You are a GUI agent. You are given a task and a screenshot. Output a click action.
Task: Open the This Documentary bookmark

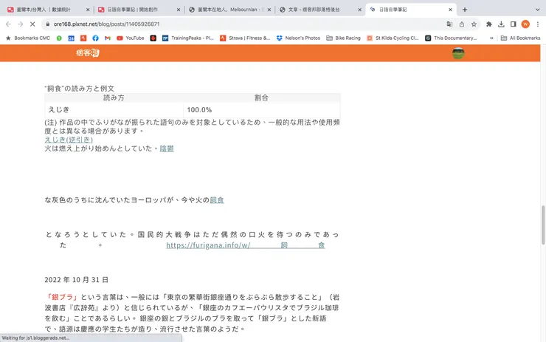point(451,38)
